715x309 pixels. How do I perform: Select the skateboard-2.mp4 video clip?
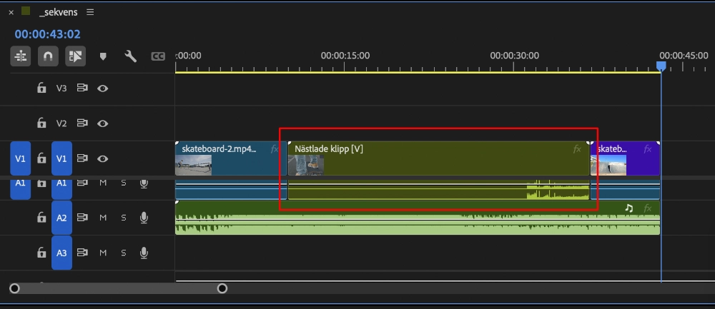231,158
